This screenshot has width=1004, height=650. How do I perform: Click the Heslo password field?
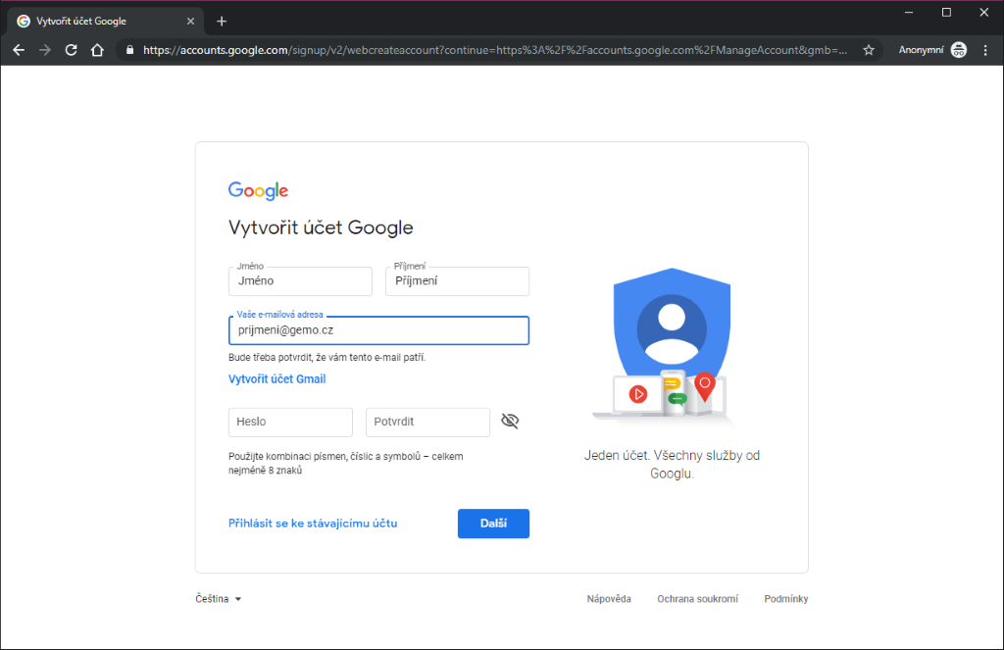tap(290, 422)
